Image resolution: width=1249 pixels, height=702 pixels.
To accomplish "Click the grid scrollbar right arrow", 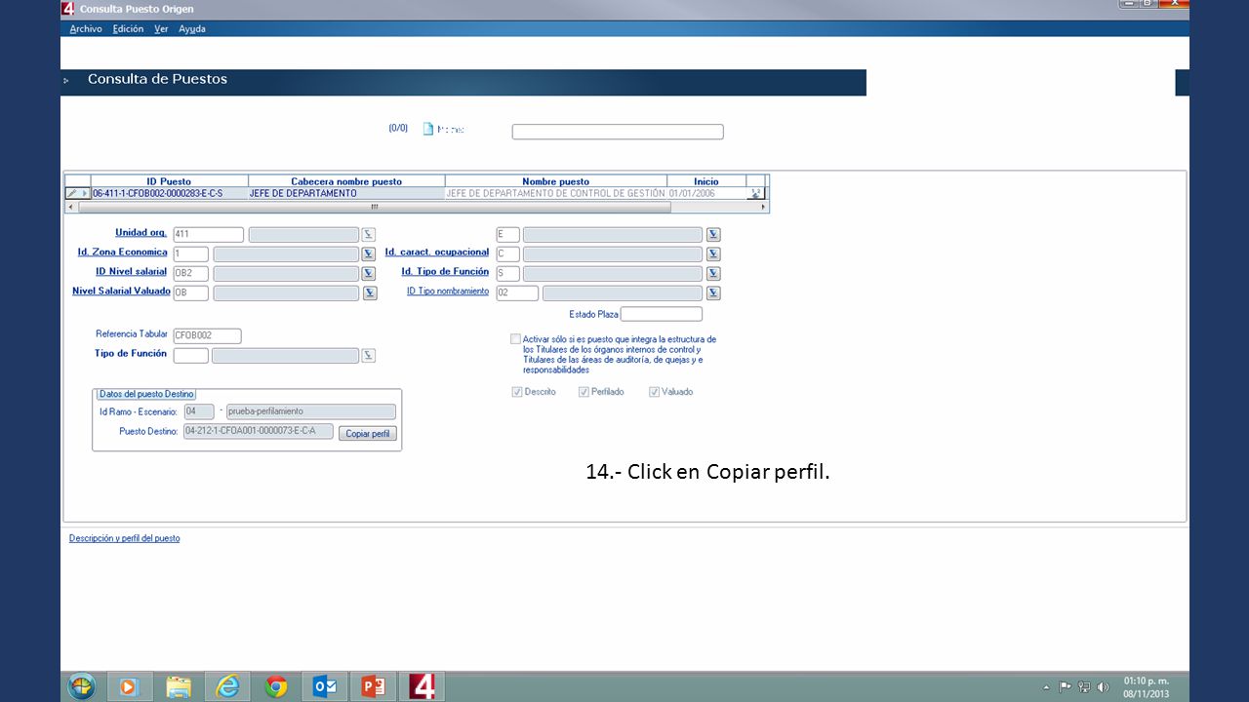I will pyautogui.click(x=762, y=207).
